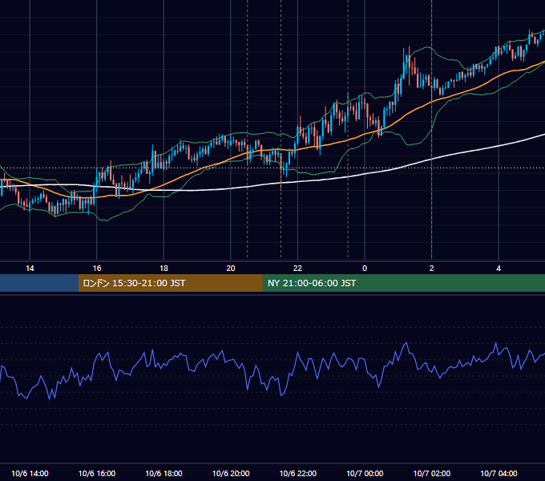The width and height of the screenshot is (545, 481).
Task: Click the indicator line peak near 01:15
Action: point(406,343)
